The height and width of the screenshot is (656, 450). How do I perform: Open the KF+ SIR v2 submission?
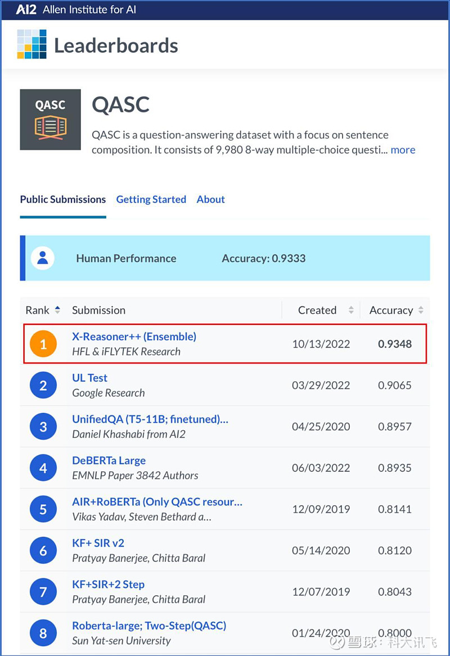(x=98, y=543)
